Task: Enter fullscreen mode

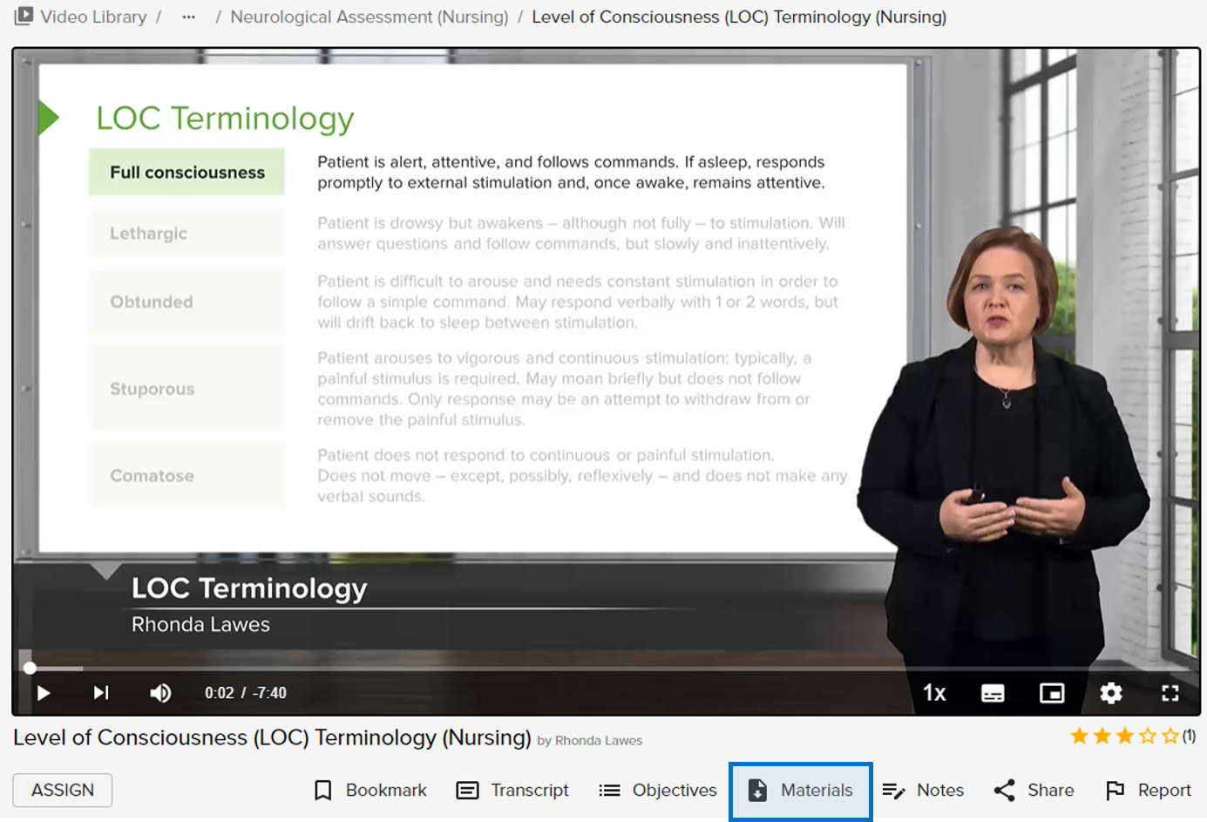Action: [1170, 693]
